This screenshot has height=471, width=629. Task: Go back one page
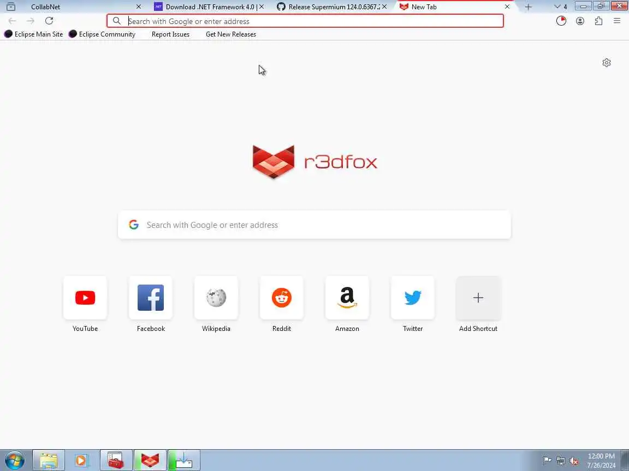point(12,21)
